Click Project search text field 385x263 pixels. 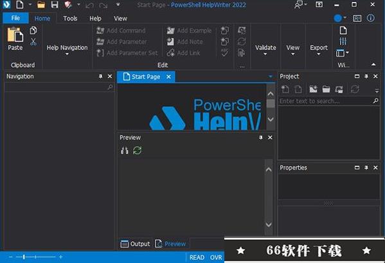click(x=328, y=101)
